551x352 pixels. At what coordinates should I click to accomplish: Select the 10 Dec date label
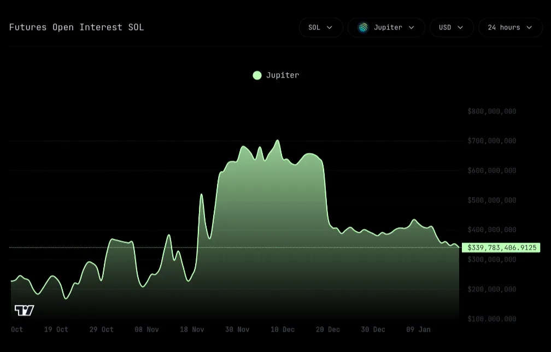point(283,330)
